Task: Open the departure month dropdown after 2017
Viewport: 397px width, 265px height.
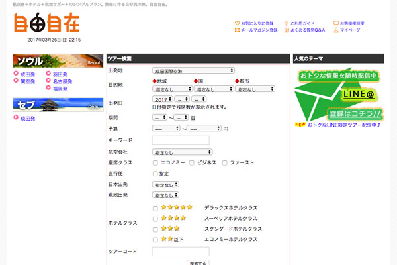Action: (x=182, y=99)
